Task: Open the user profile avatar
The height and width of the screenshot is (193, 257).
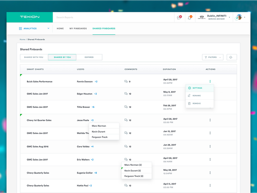Action: coord(239,17)
